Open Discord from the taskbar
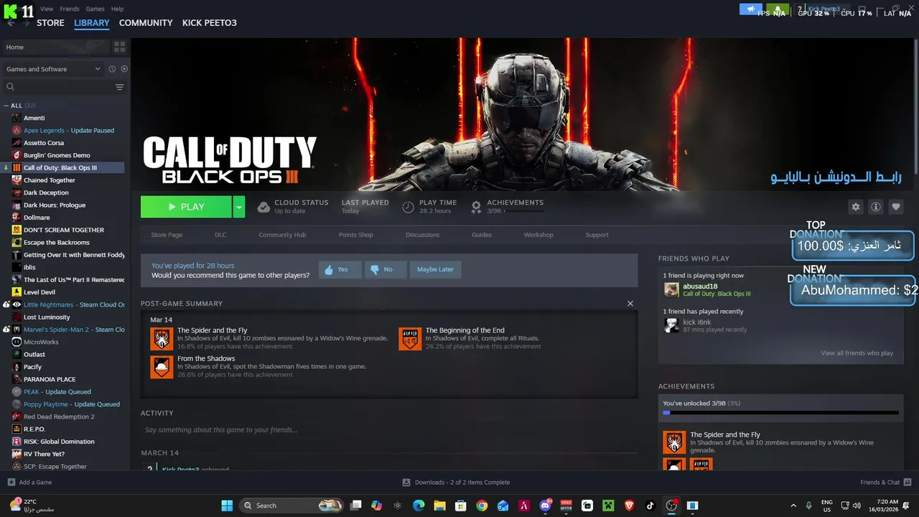The image size is (919, 517). pyautogui.click(x=545, y=506)
